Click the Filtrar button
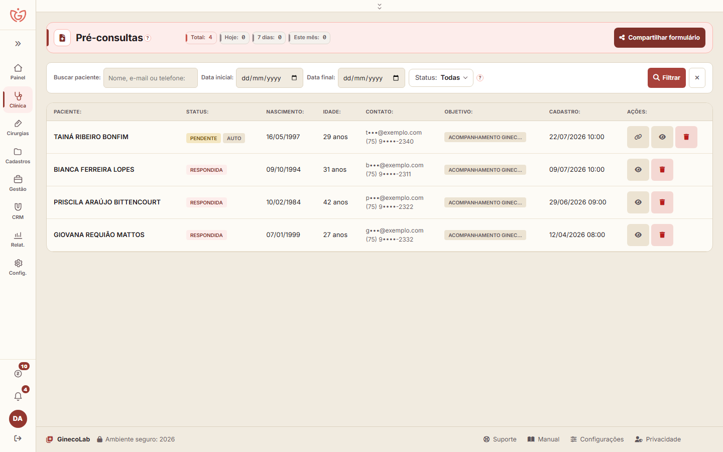 (x=667, y=78)
